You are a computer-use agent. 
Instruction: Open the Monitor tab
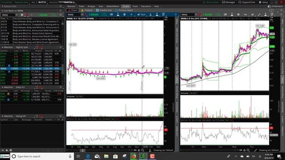pyautogui.click(x=71, y=6)
